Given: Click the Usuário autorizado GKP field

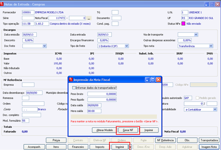Looking at the screenshot, I should point(188,98).
